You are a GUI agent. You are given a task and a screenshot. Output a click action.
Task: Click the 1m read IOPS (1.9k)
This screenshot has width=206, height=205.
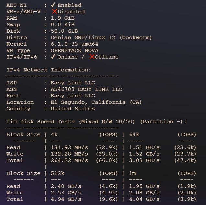pyautogui.click(x=187, y=186)
